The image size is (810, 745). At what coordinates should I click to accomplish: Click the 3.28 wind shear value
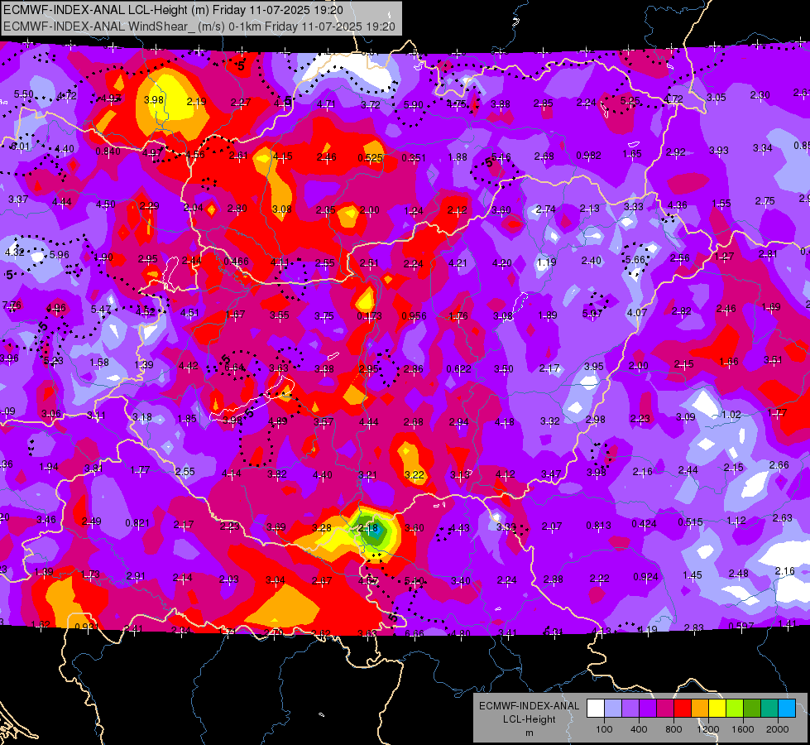tap(322, 528)
